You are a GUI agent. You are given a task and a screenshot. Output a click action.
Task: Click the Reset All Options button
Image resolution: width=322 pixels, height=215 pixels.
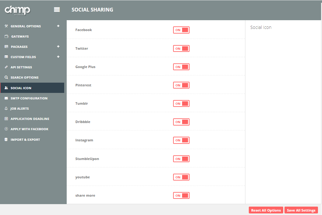(x=266, y=210)
